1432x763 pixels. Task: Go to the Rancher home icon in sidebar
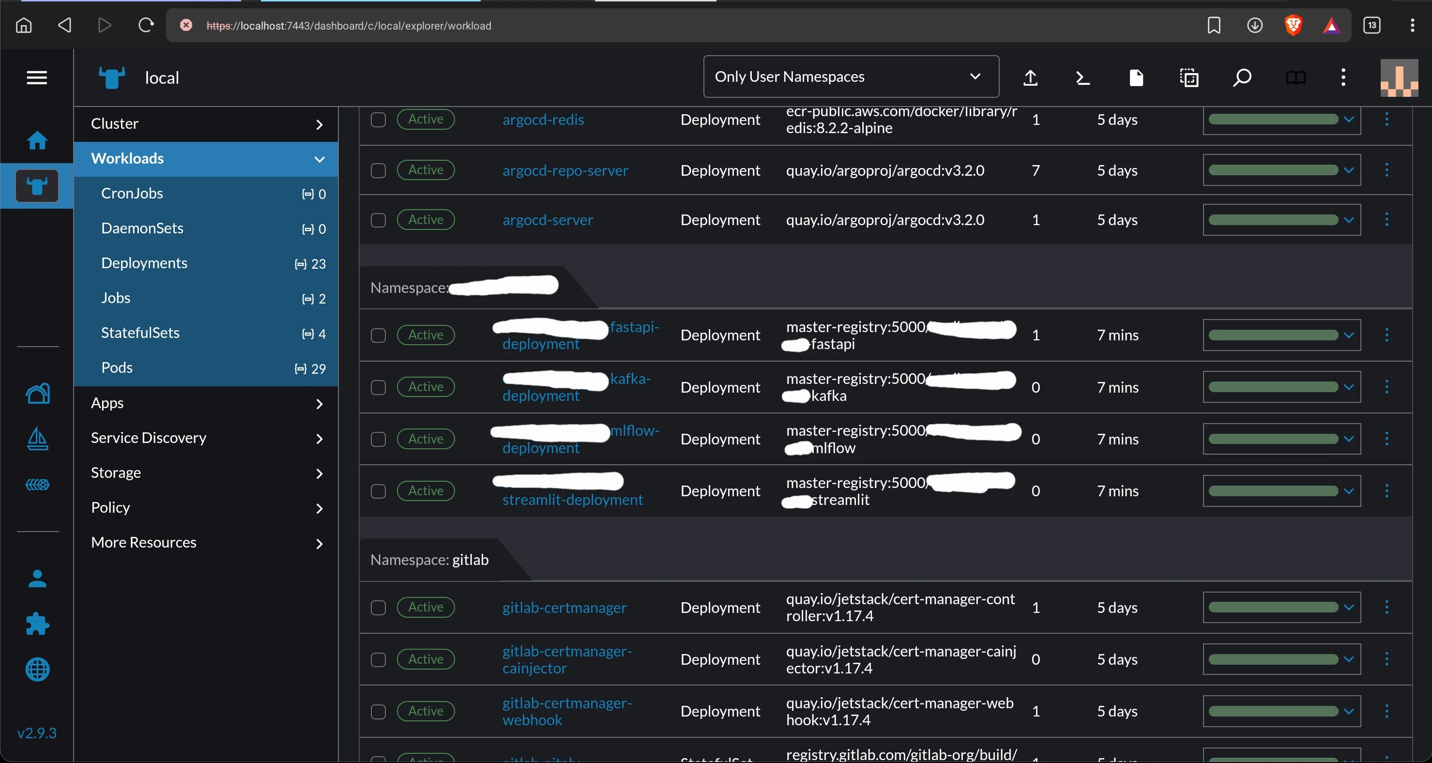tap(37, 140)
